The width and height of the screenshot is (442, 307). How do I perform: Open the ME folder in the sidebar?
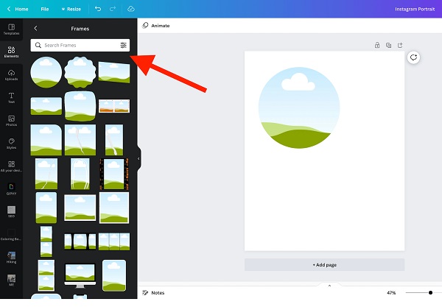pyautogui.click(x=11, y=280)
